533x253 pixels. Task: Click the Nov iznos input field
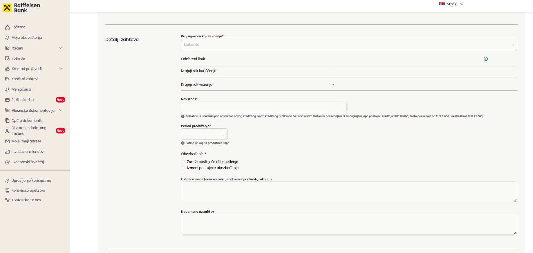(x=264, y=107)
